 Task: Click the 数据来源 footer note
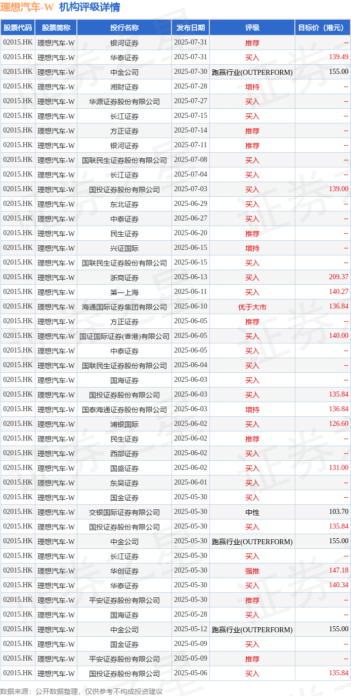(x=81, y=691)
